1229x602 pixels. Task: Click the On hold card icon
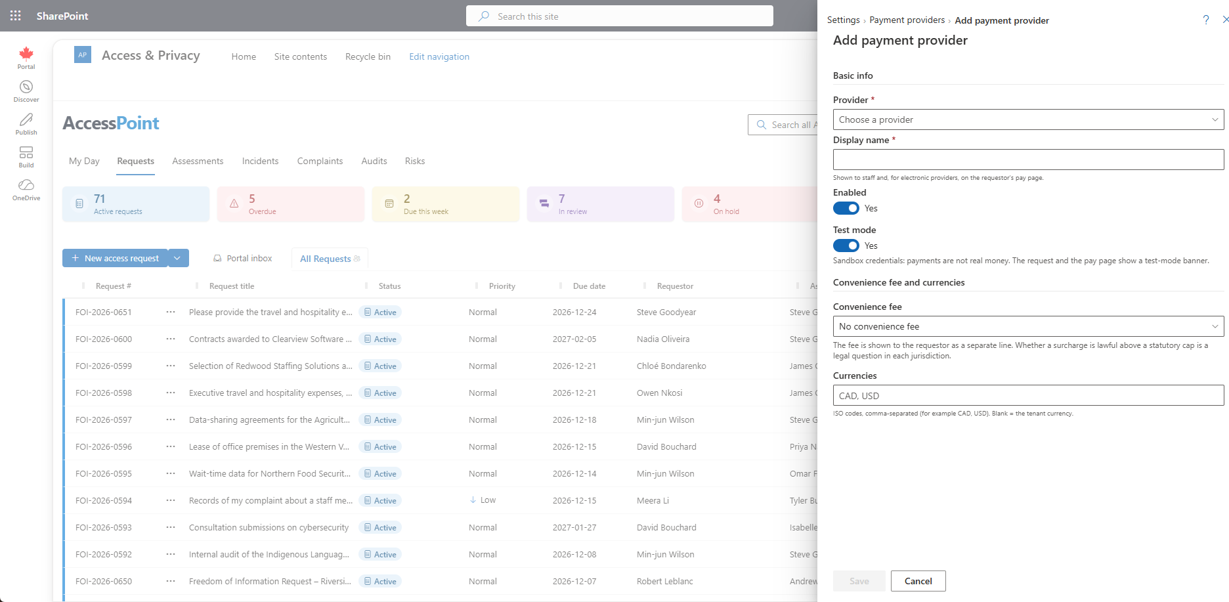699,204
